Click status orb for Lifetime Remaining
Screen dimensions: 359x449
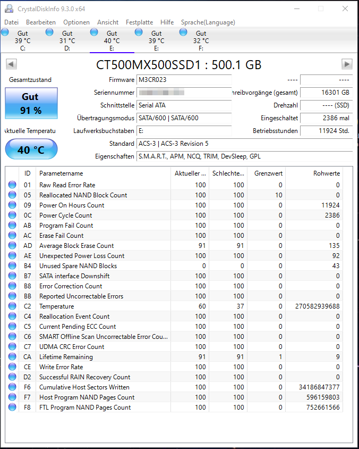click(x=12, y=357)
